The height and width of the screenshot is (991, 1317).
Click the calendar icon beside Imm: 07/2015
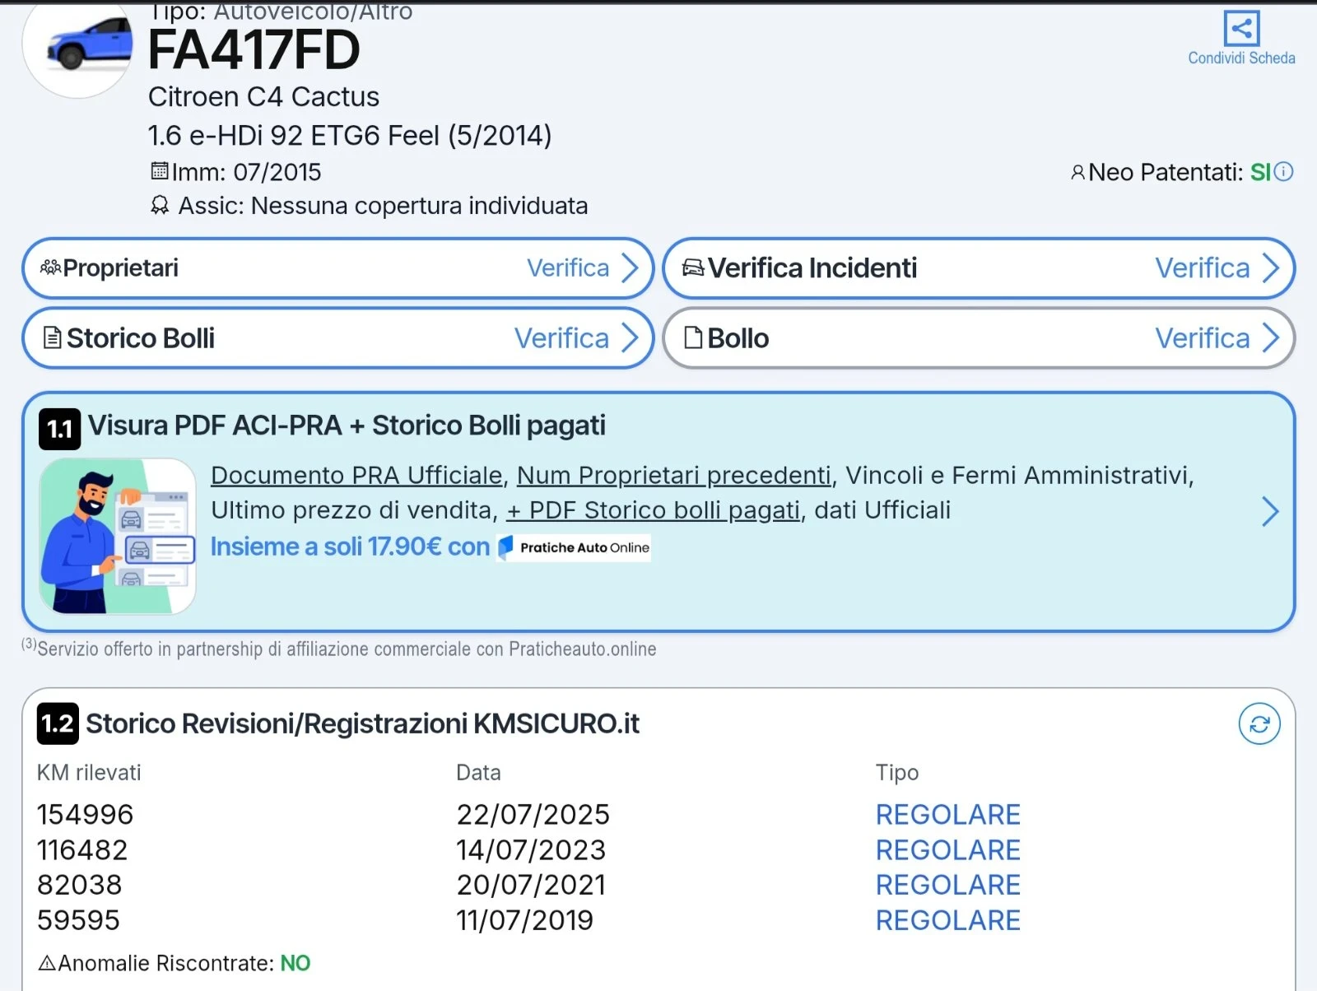[x=160, y=171]
